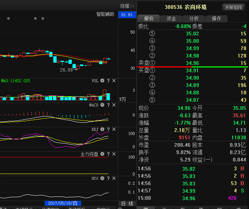This screenshot has height=209, width=249.
Task: Select buy level 4 price 34.88
Action: (192, 93)
